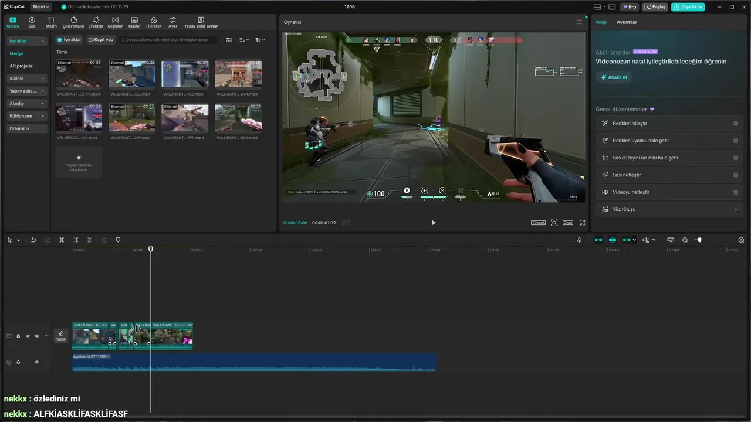
Task: Open the Ayar adjustment panel
Action: 172,22
